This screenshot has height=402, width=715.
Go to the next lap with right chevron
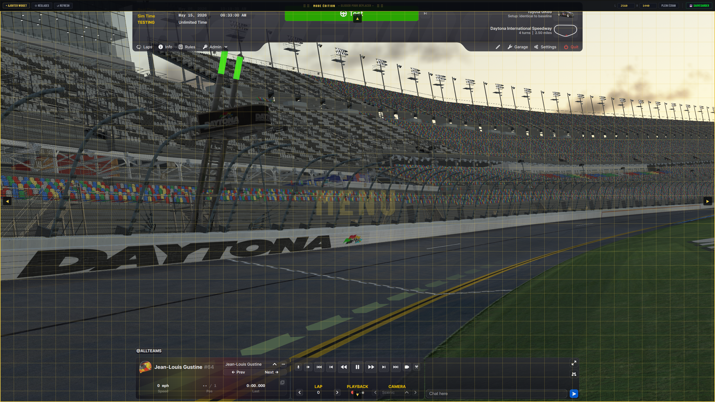(x=337, y=393)
